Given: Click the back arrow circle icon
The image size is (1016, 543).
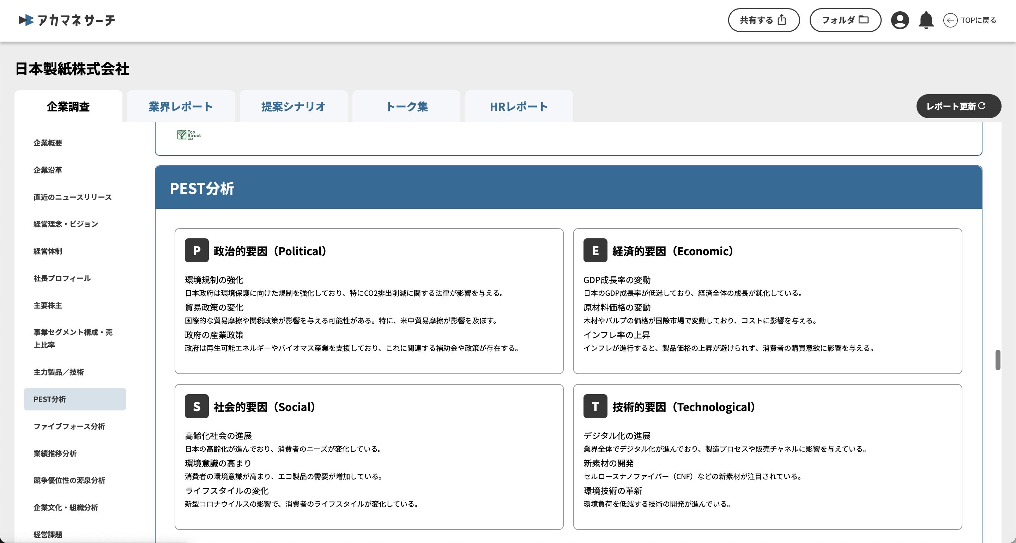Looking at the screenshot, I should pos(950,20).
